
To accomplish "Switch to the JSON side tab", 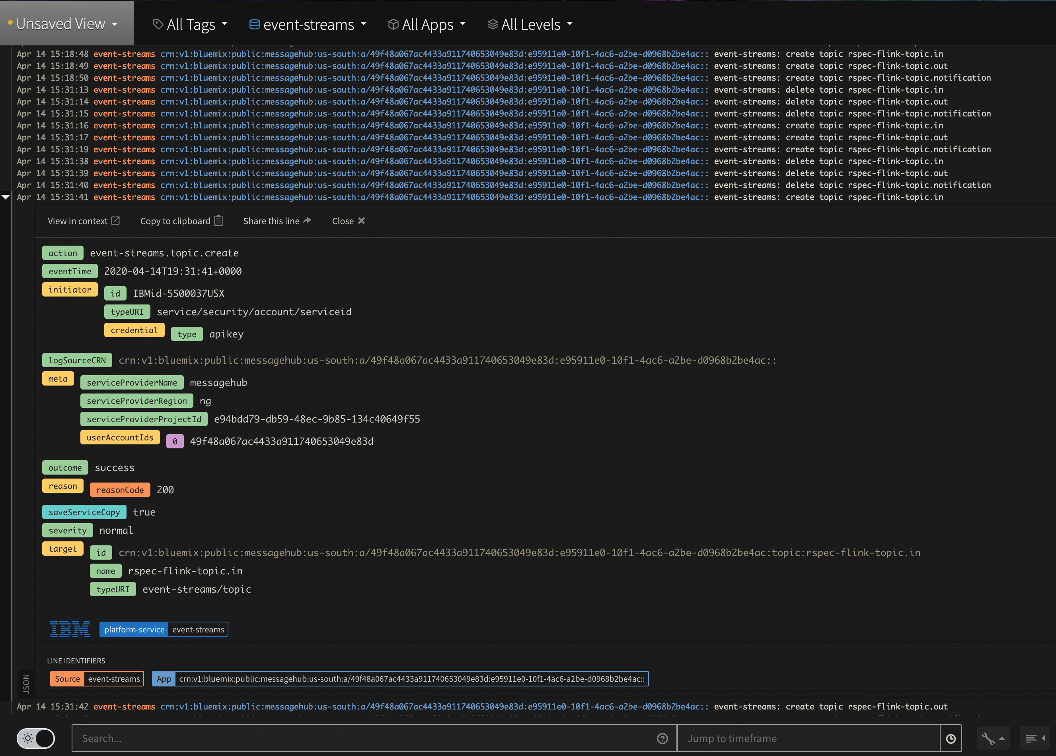I will tap(26, 683).
